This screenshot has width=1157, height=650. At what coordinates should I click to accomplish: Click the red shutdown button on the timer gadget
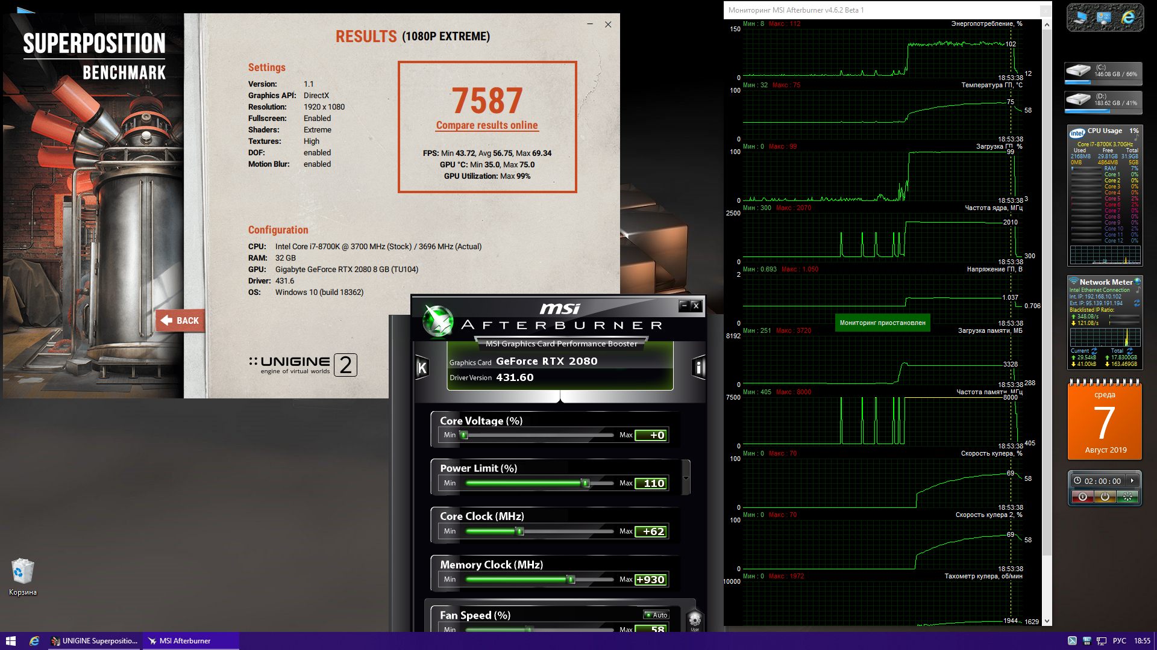1082,497
